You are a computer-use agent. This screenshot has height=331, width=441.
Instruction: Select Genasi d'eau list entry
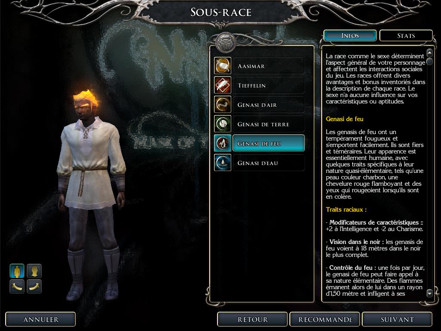pyautogui.click(x=269, y=162)
